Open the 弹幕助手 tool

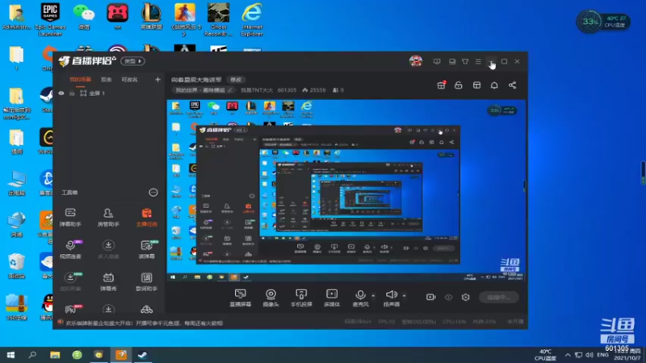click(70, 217)
